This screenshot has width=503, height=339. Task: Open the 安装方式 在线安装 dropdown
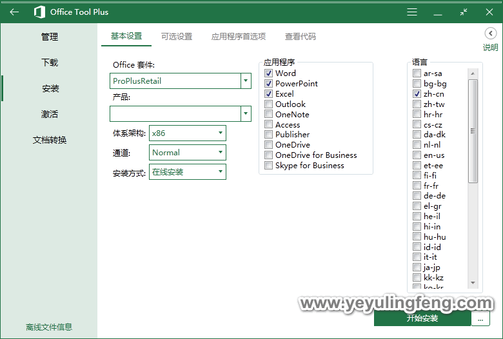click(x=188, y=171)
